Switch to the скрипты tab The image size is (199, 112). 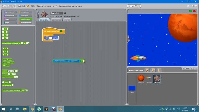pos(44,20)
